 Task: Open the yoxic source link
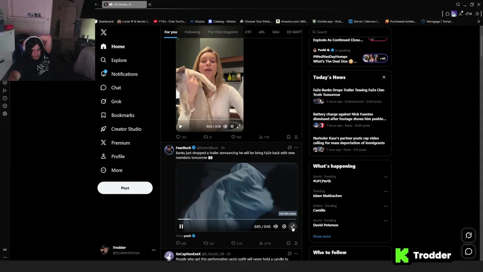(189, 236)
